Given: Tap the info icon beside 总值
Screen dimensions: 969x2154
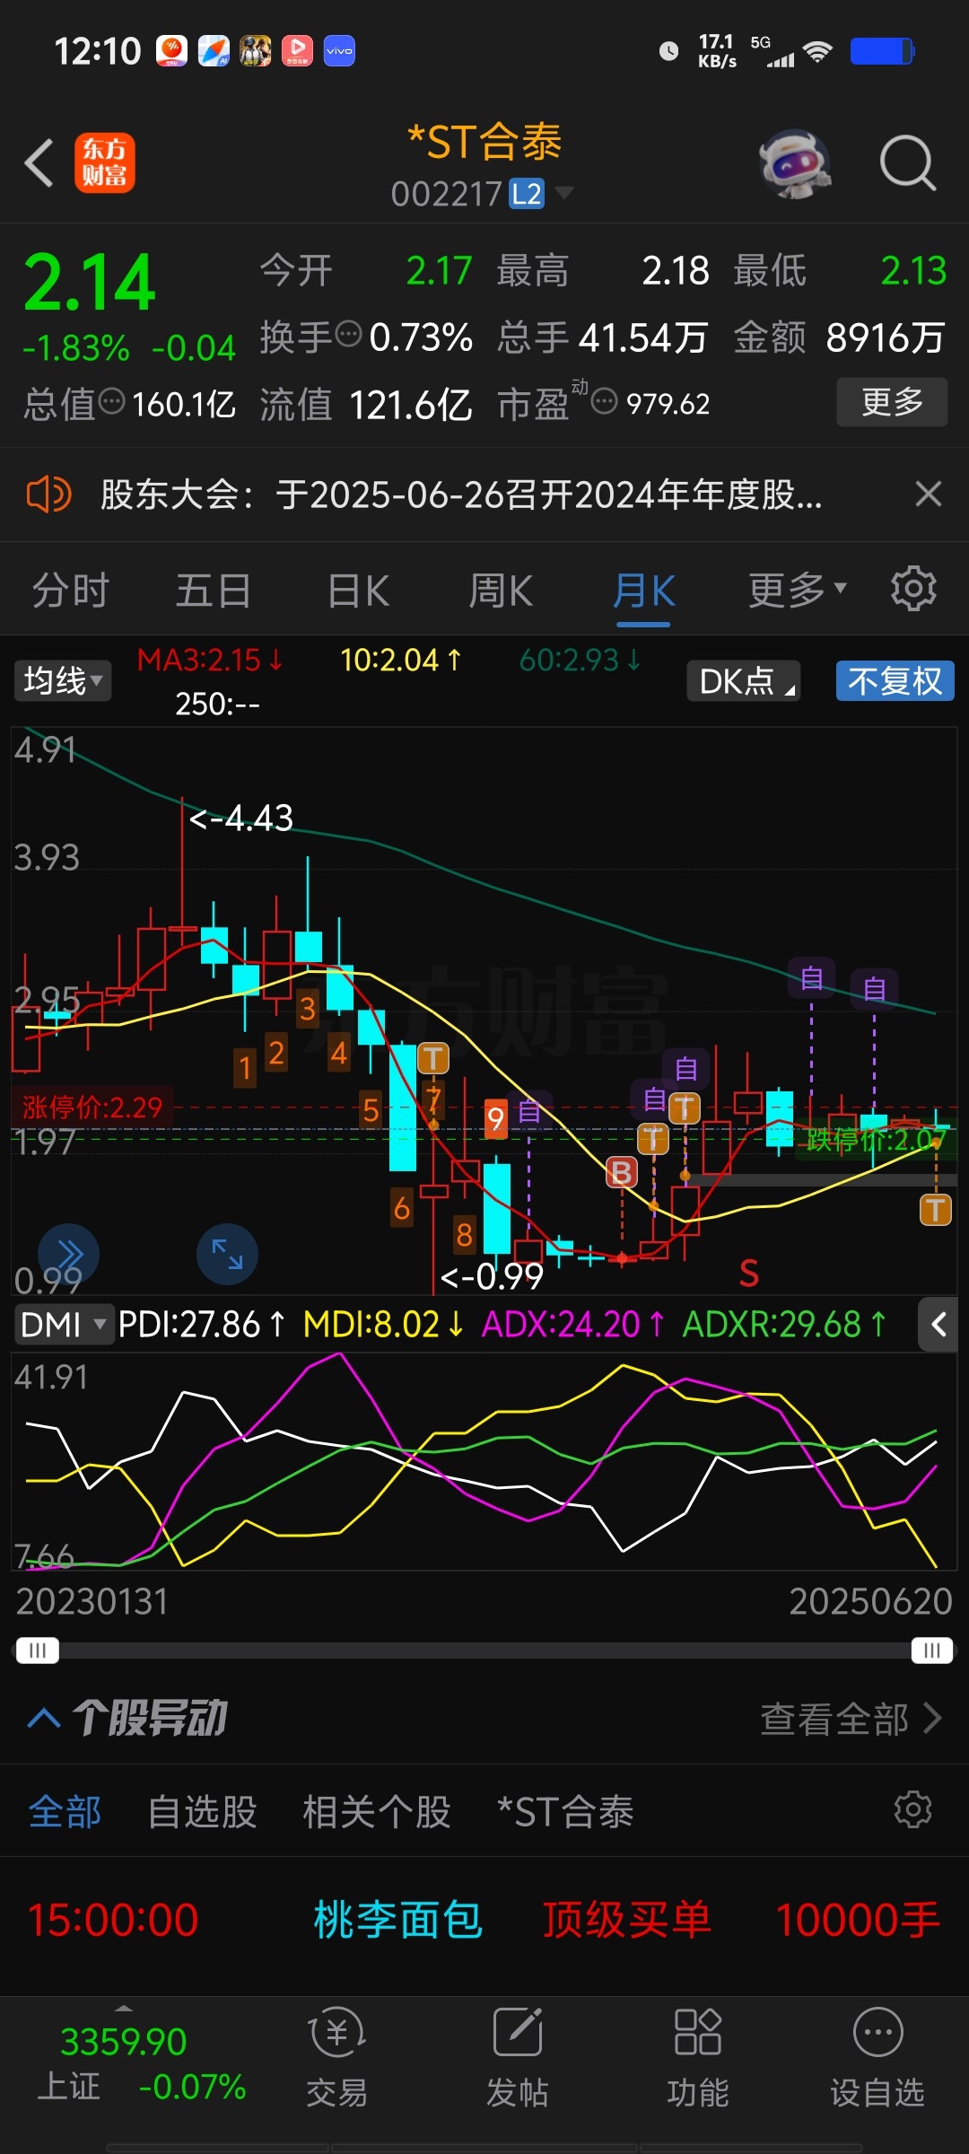Looking at the screenshot, I should pos(111,400).
